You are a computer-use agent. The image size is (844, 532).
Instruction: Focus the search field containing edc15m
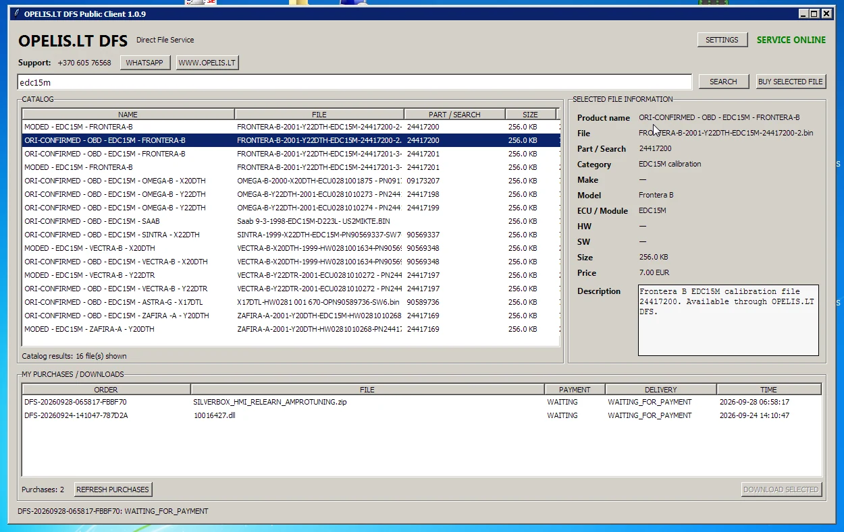[354, 82]
